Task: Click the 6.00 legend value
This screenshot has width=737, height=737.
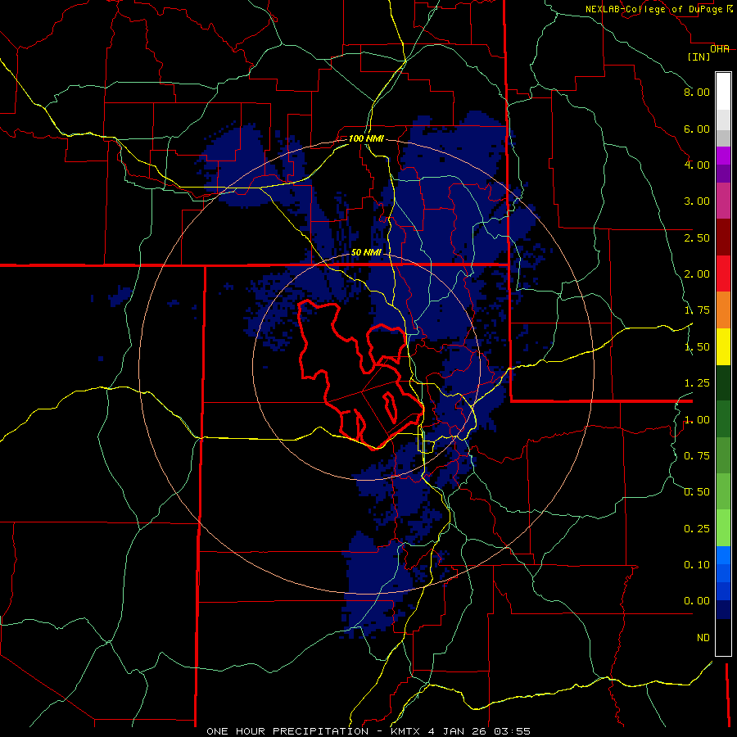Action: (697, 129)
